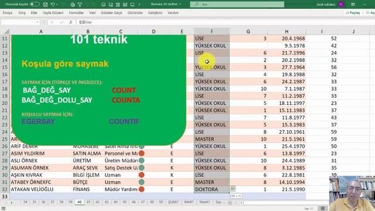375x211 pixels.
Task: Click the Insert Function fx icon
Action: point(70,22)
